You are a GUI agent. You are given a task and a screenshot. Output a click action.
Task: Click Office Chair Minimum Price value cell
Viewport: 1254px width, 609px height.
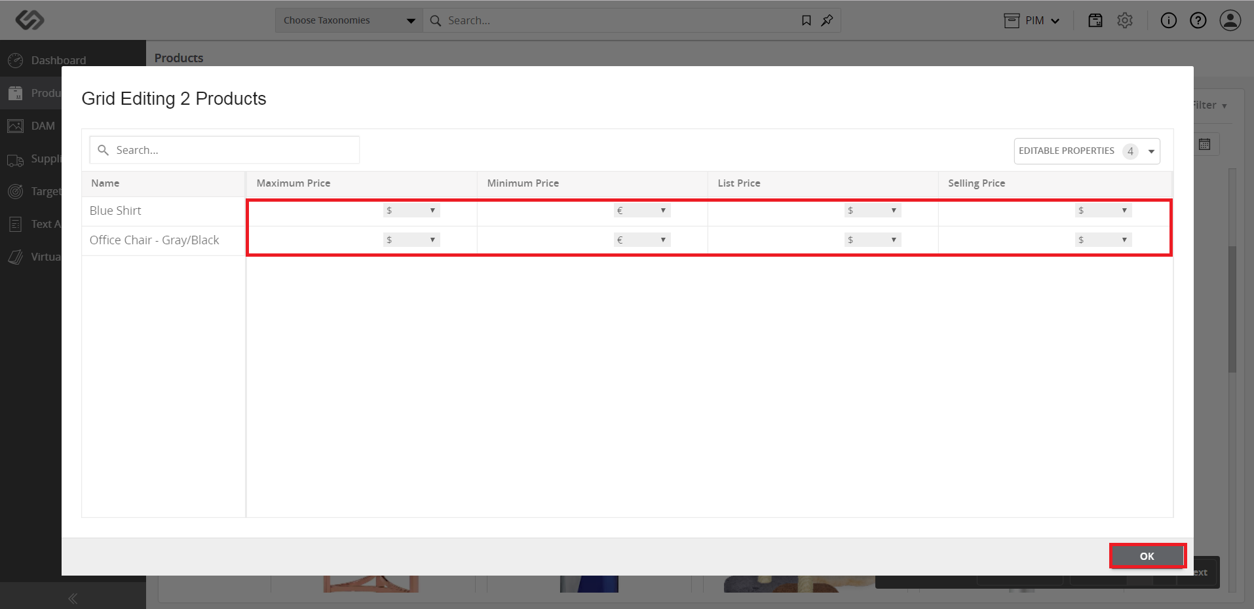(x=546, y=240)
